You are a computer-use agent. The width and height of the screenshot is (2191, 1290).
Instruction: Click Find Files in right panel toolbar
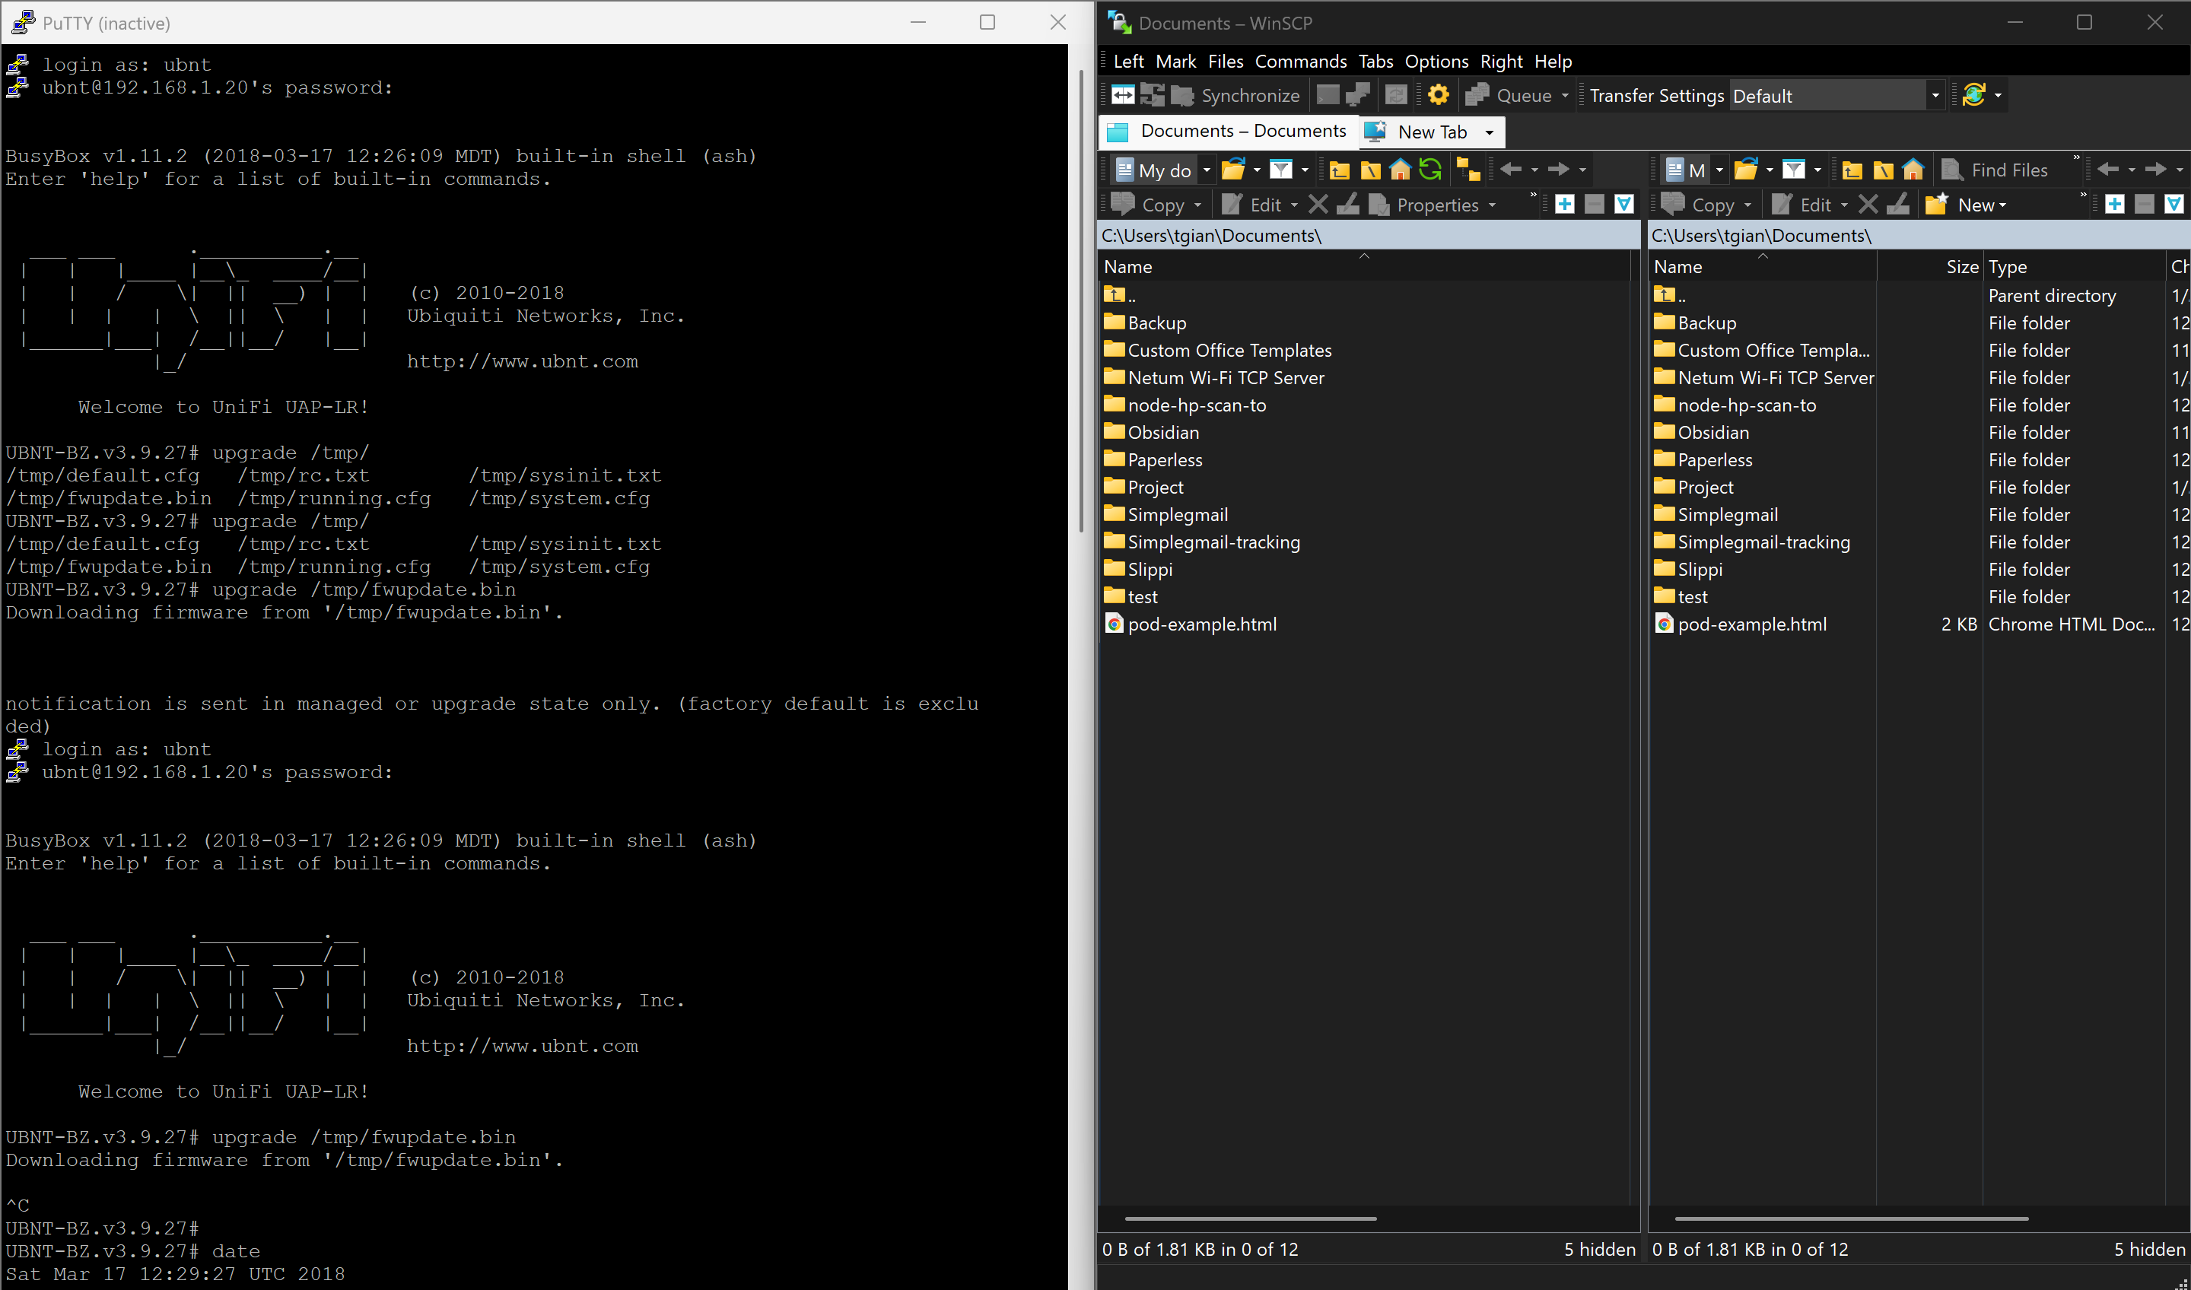(x=1995, y=170)
